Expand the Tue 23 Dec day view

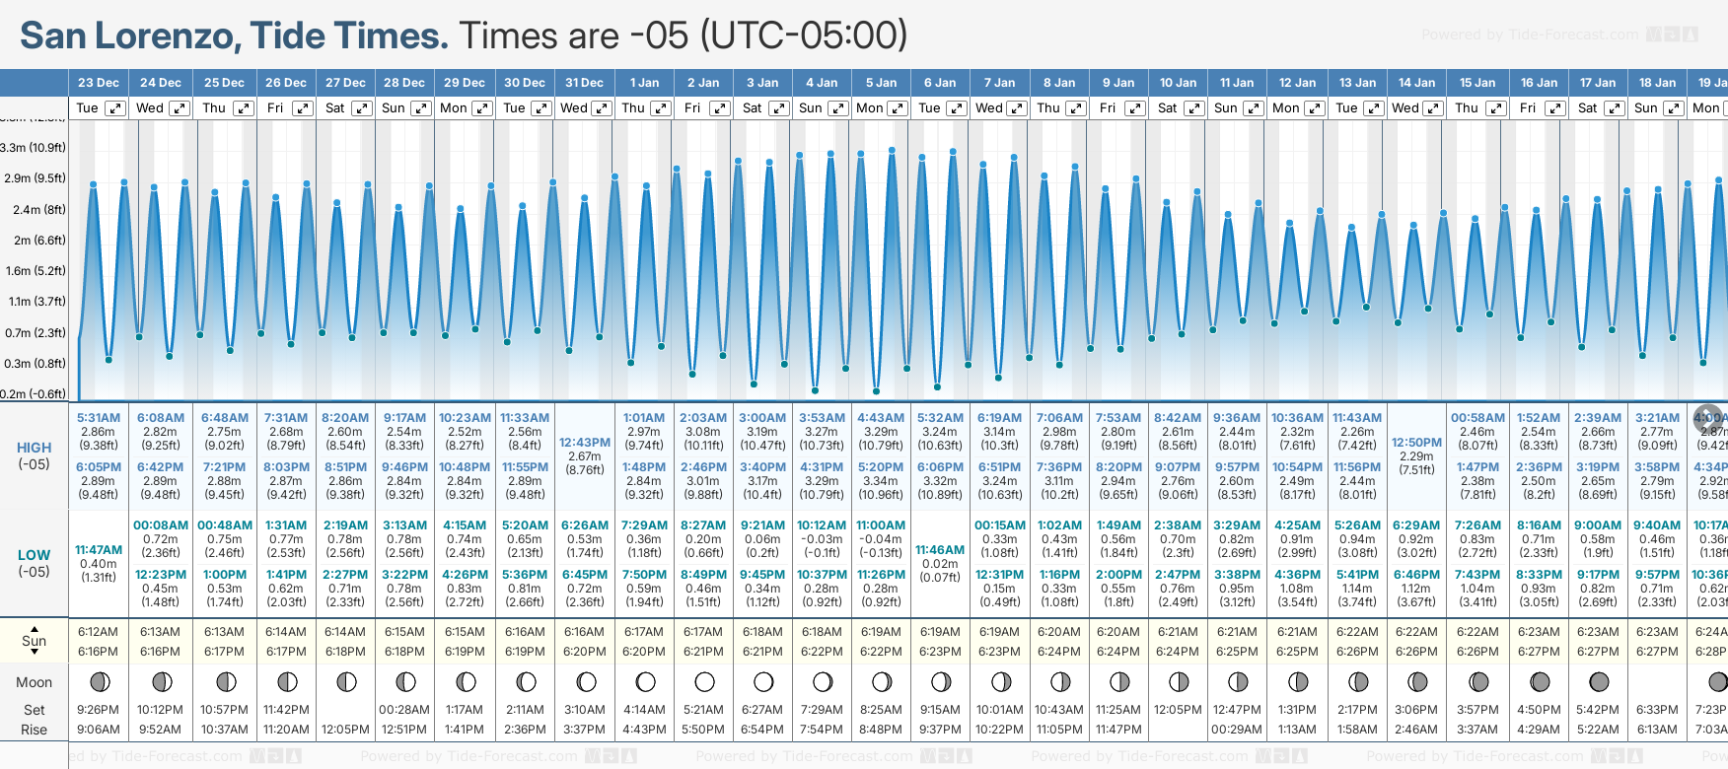(x=115, y=108)
